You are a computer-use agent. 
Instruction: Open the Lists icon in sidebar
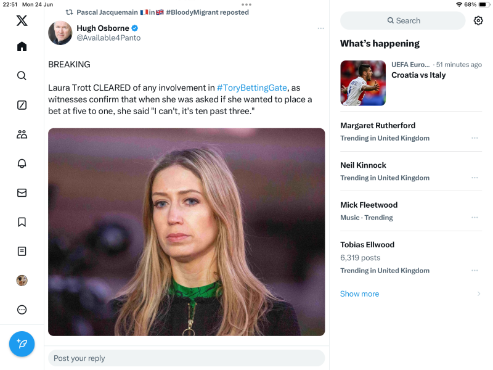(x=22, y=251)
